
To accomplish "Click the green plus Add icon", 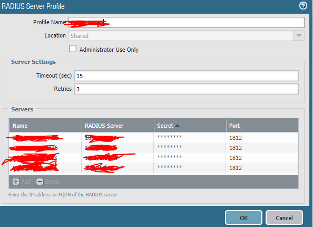I will point(16,182).
